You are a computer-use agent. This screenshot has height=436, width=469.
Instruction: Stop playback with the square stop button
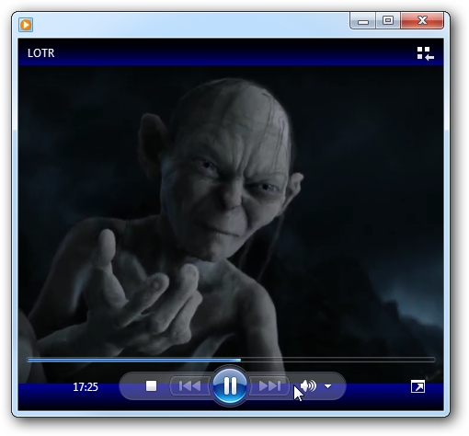(x=151, y=386)
